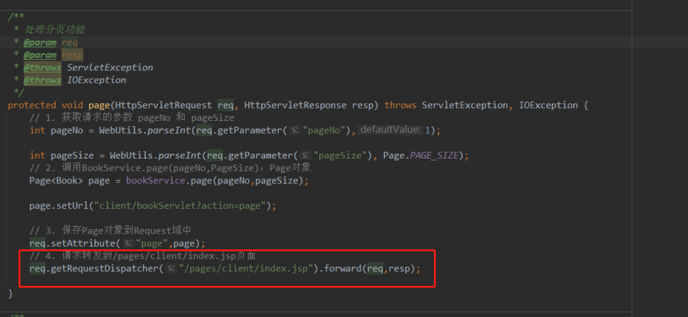Click the forward method call

click(343, 269)
